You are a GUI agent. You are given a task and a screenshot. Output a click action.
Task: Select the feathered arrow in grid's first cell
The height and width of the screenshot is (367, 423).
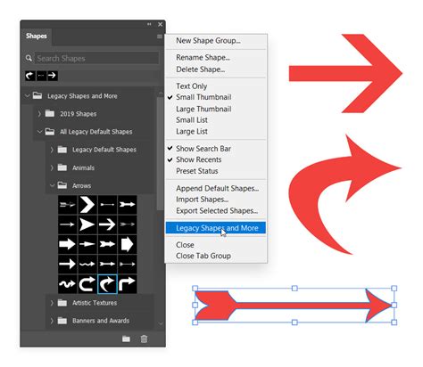(68, 205)
